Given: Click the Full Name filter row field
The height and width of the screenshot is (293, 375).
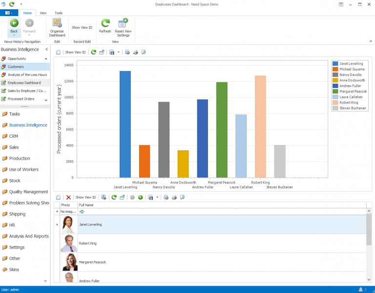Looking at the screenshot, I should [220, 212].
